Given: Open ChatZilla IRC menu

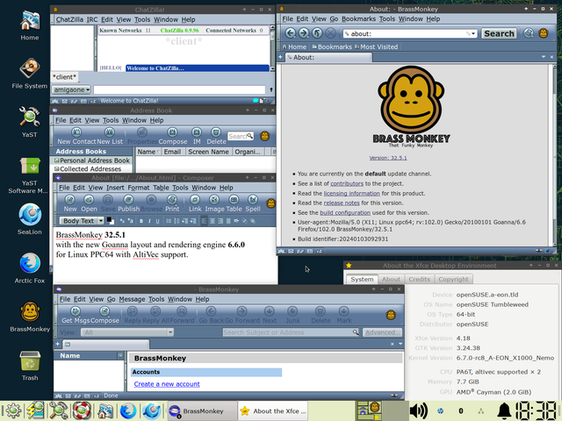Looking at the screenshot, I should point(92,19).
